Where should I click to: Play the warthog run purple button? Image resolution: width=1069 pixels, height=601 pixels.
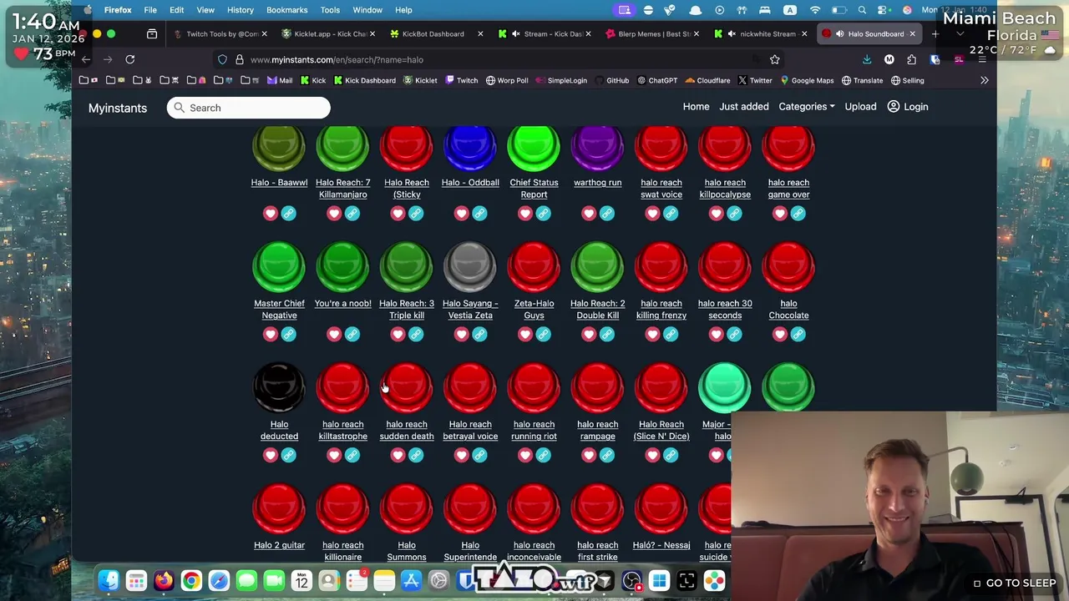click(x=597, y=148)
